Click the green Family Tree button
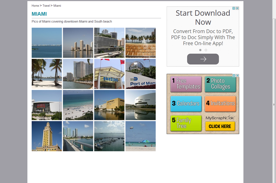The width and height of the screenshot is (276, 183). [186, 123]
